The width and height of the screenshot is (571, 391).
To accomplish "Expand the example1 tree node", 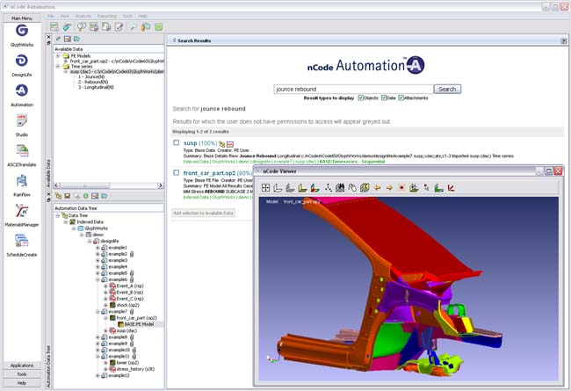I will point(98,248).
